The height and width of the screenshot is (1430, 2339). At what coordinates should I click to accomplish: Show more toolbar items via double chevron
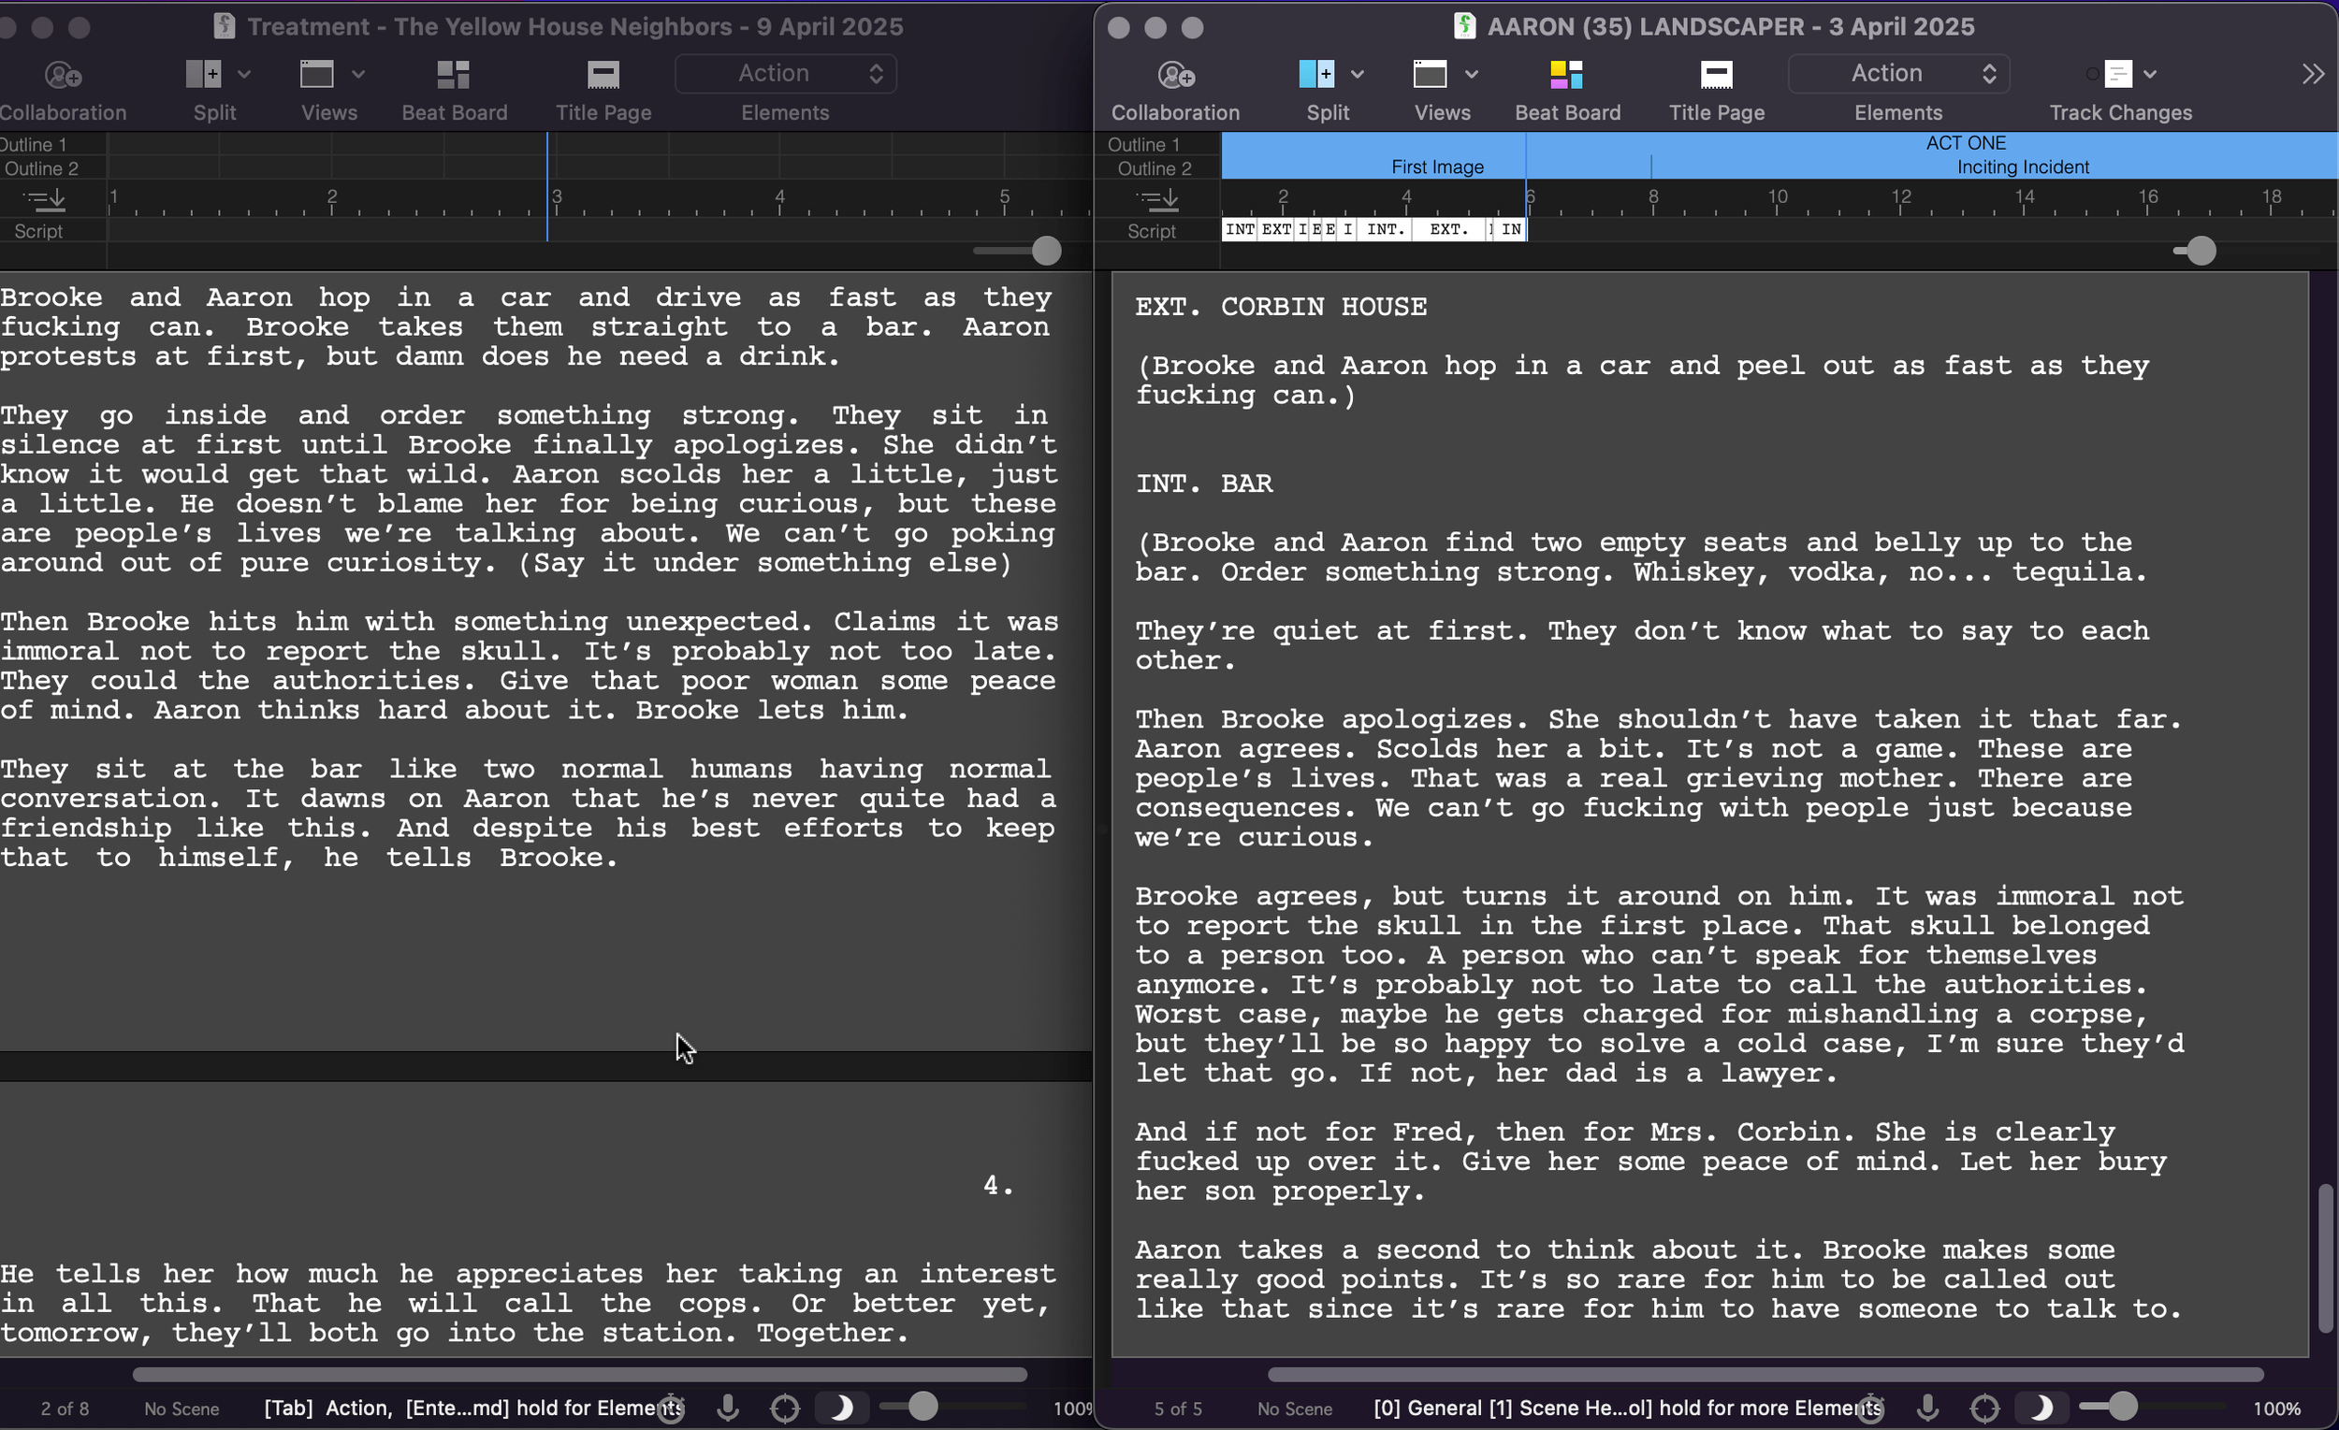click(2313, 75)
